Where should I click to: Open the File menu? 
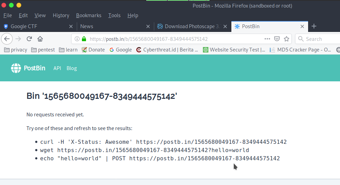[x=8, y=15]
